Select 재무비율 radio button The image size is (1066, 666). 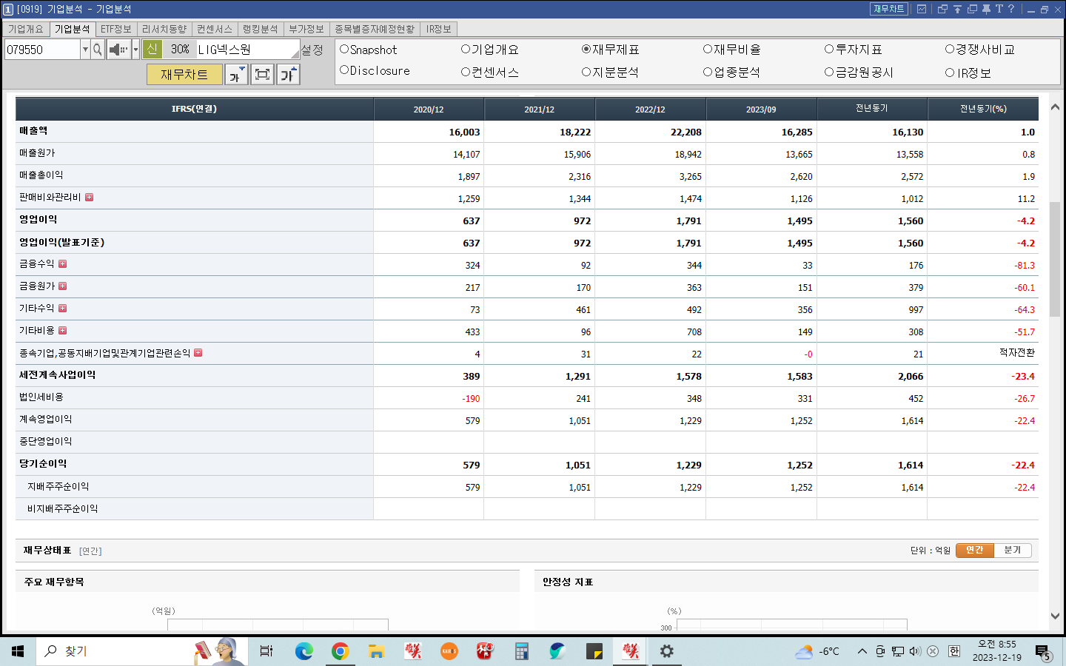pyautogui.click(x=708, y=50)
